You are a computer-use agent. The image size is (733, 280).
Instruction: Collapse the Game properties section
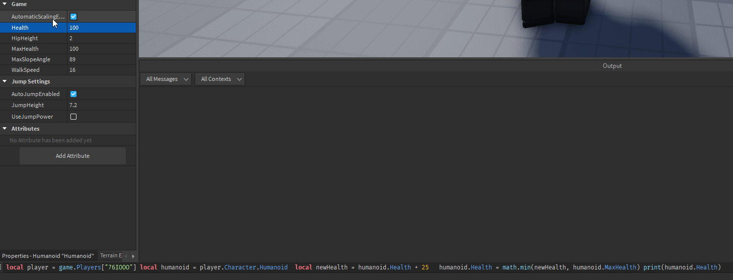point(5,4)
